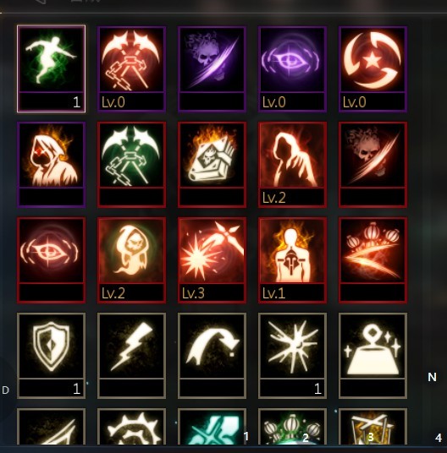Click the red eye skill icon
The width and height of the screenshot is (447, 453).
tap(51, 259)
